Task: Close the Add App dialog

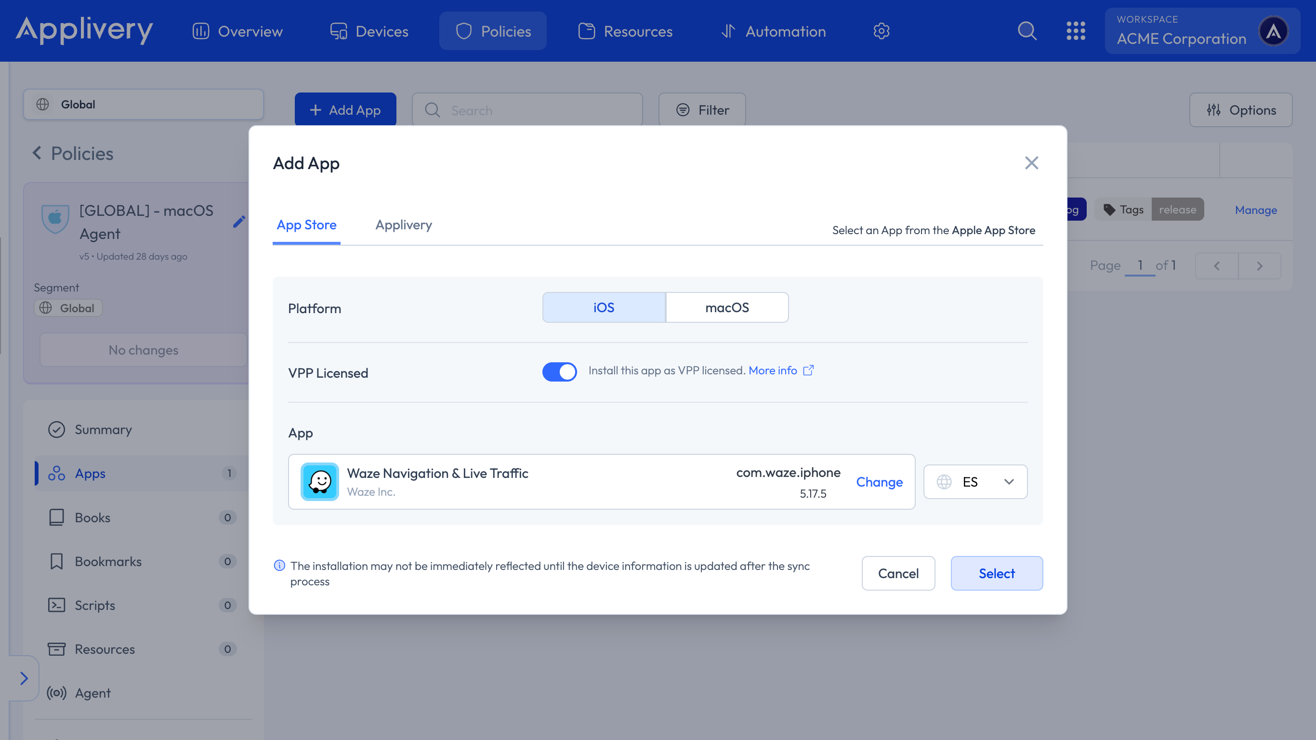Action: click(x=1031, y=163)
